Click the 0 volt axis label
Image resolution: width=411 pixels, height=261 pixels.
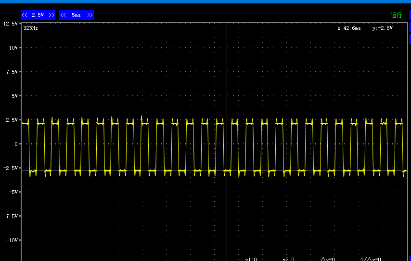click(x=16, y=144)
